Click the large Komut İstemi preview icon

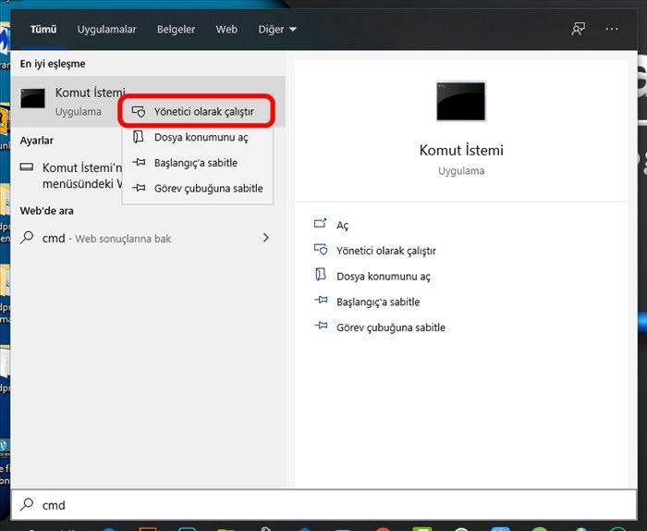(x=460, y=102)
